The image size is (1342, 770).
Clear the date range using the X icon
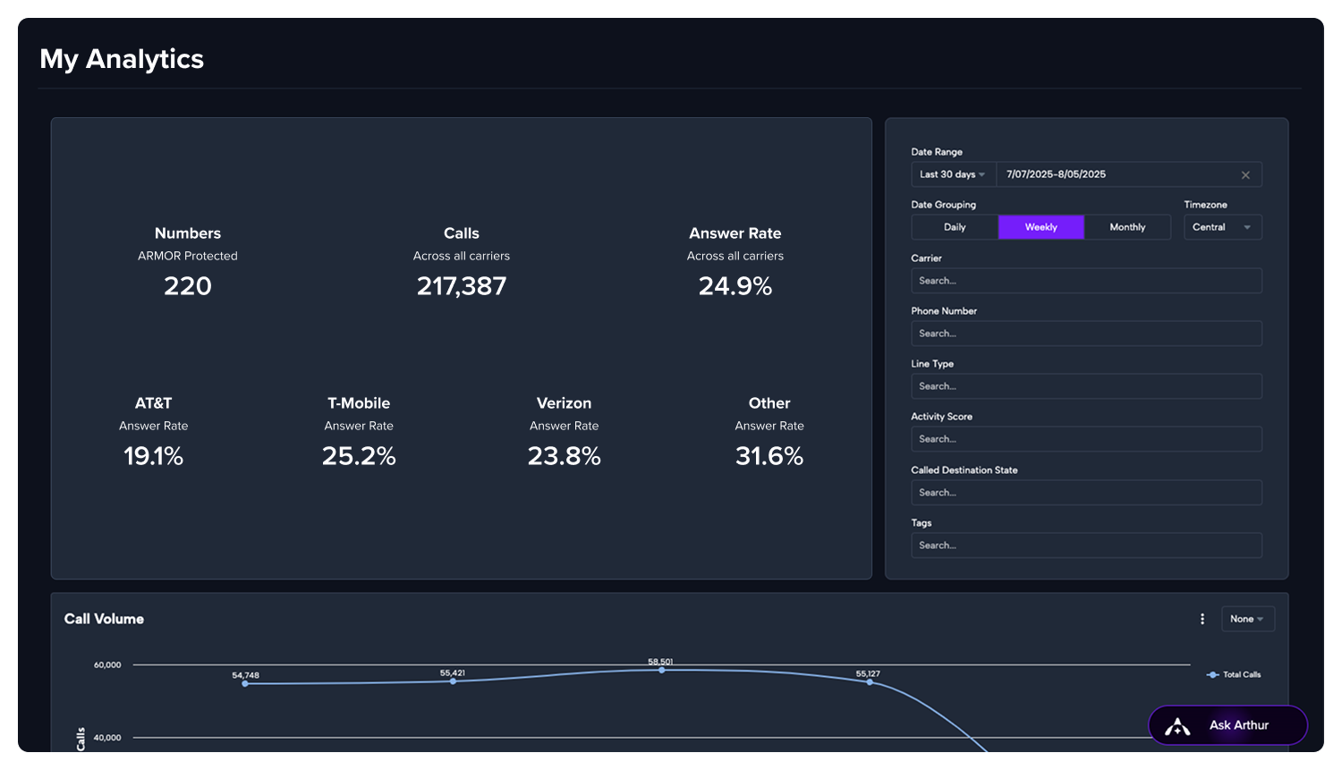coord(1245,174)
